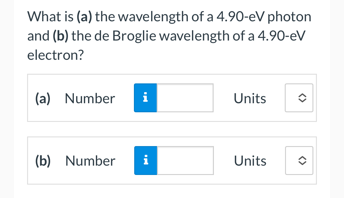
Task: Open the Units dropdown for part (b)
Action: [299, 160]
